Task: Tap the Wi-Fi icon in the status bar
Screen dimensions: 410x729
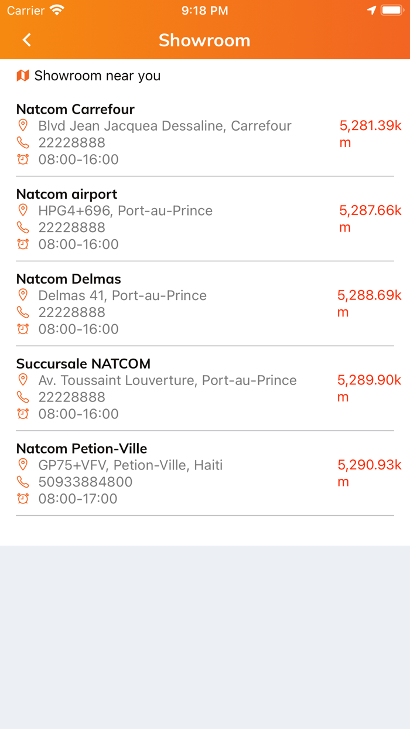Action: 56,9
